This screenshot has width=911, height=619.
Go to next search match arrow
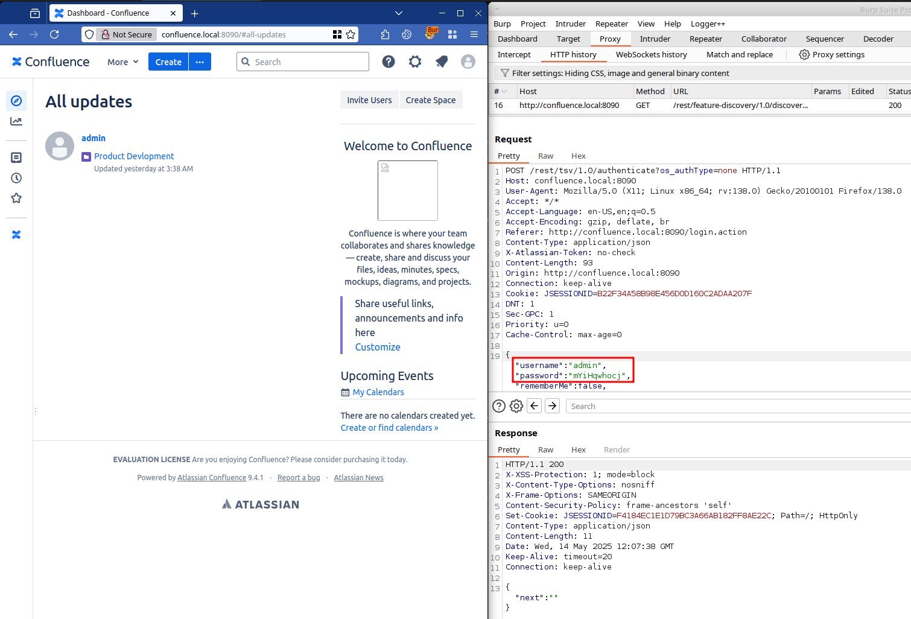pos(553,406)
